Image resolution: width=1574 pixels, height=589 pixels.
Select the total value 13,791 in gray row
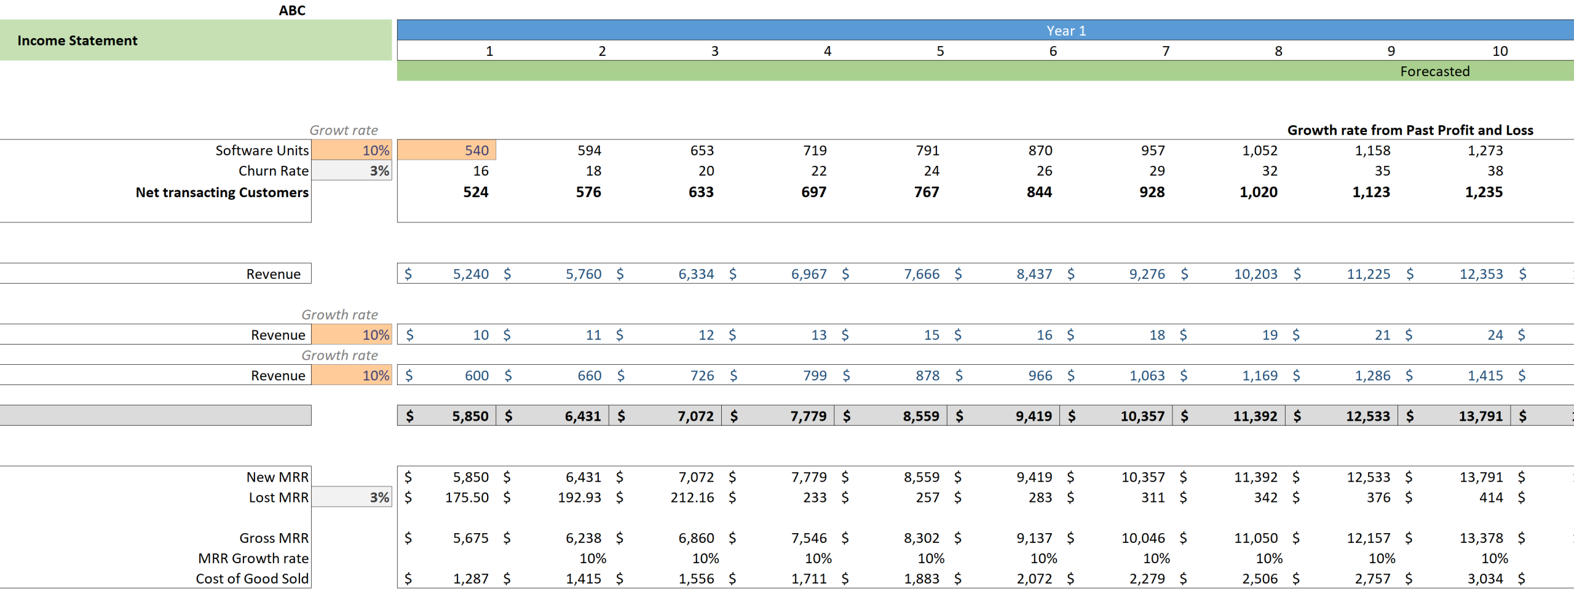[x=1481, y=416]
